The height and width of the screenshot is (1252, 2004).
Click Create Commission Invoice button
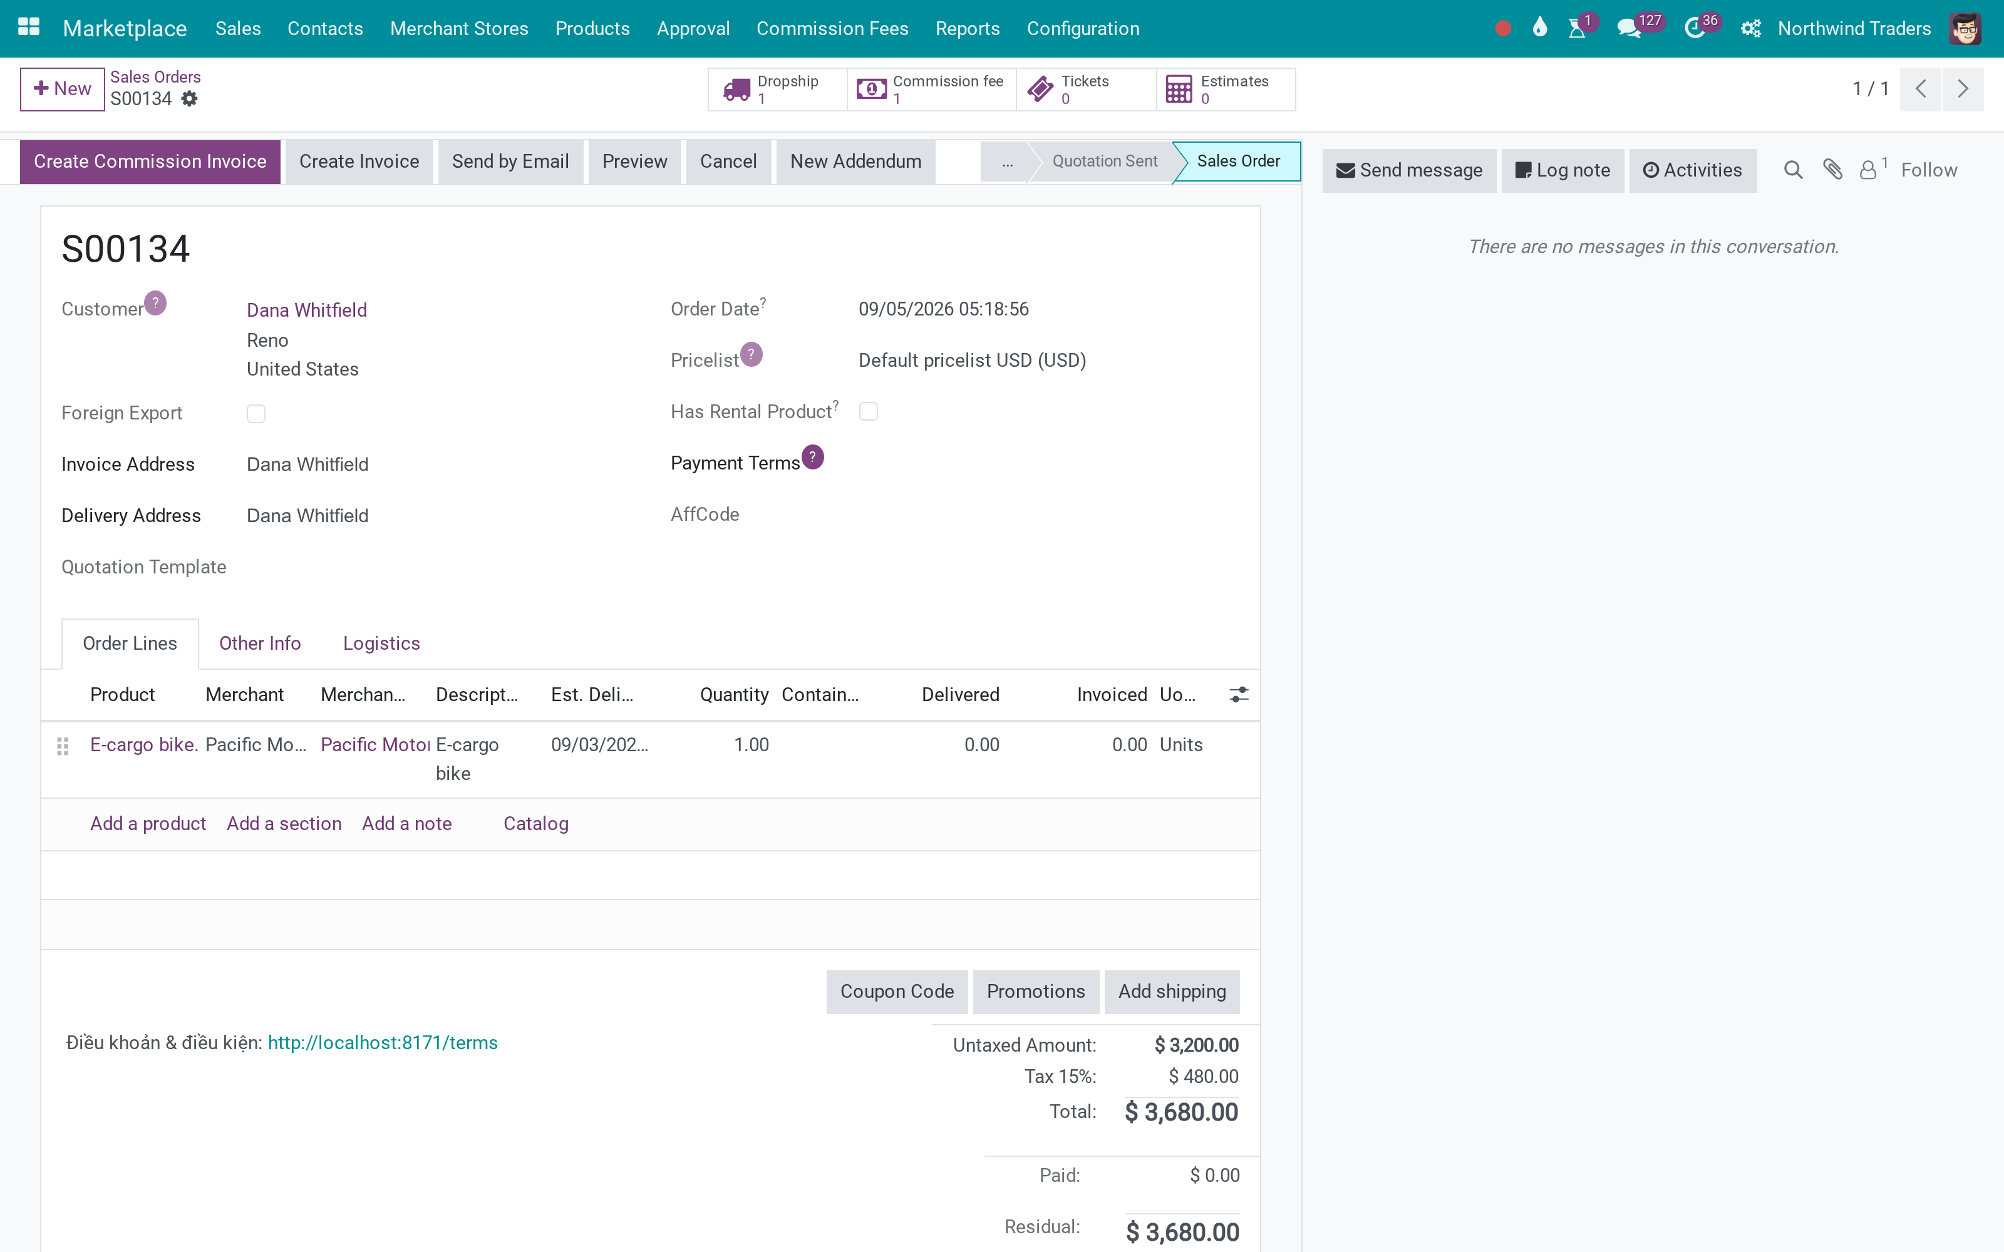(x=150, y=162)
